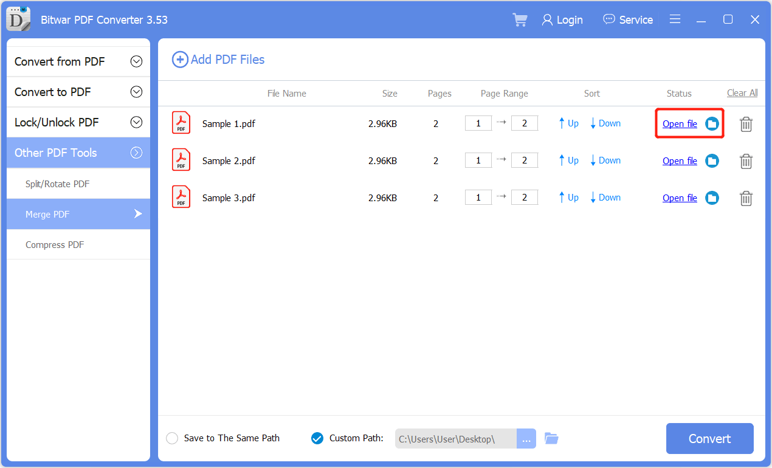Click the Add PDF Files plus icon
This screenshot has width=772, height=468.
tap(180, 59)
